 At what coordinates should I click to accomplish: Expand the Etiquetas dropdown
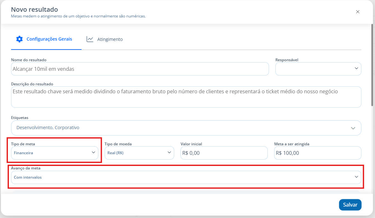pyautogui.click(x=186, y=128)
